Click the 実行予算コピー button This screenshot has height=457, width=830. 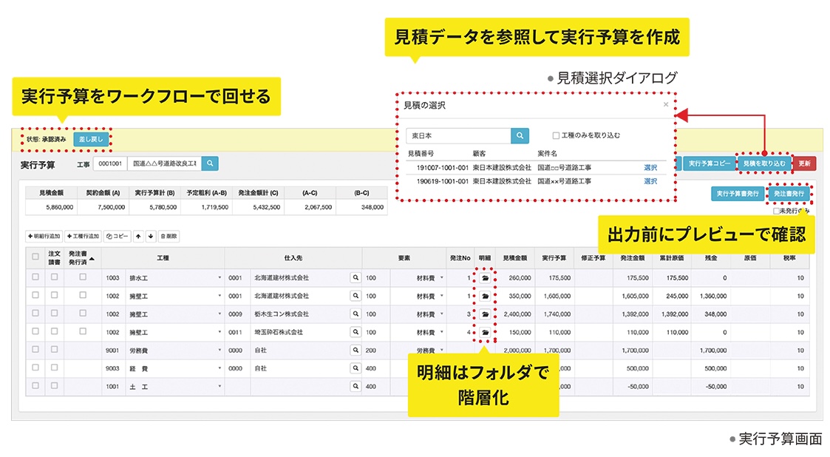click(710, 163)
